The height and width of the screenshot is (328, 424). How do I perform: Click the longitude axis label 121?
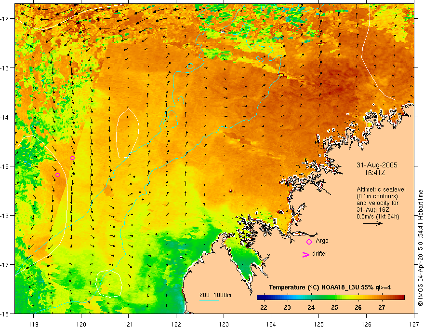coord(129,324)
